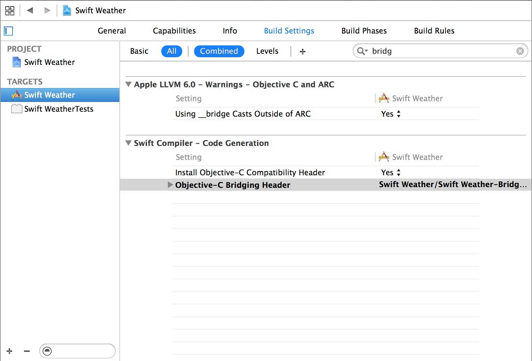Collapse the Swift Compiler Code Generation section
The height and width of the screenshot is (361, 532).
(x=128, y=143)
